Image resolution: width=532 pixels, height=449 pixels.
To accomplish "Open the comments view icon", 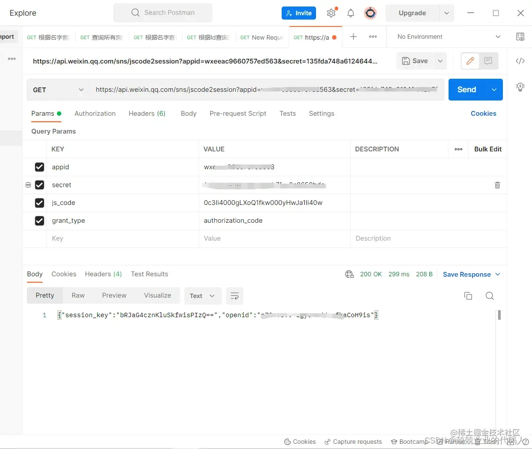I will (488, 61).
